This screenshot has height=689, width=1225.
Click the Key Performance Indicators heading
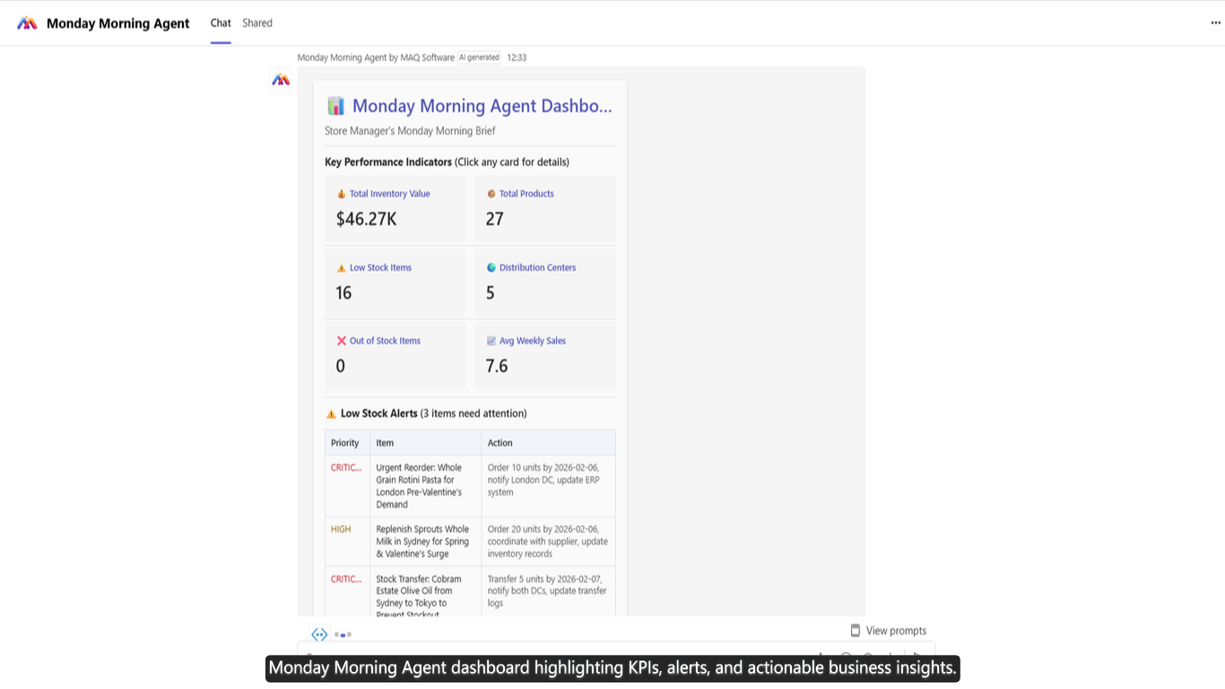pos(388,162)
